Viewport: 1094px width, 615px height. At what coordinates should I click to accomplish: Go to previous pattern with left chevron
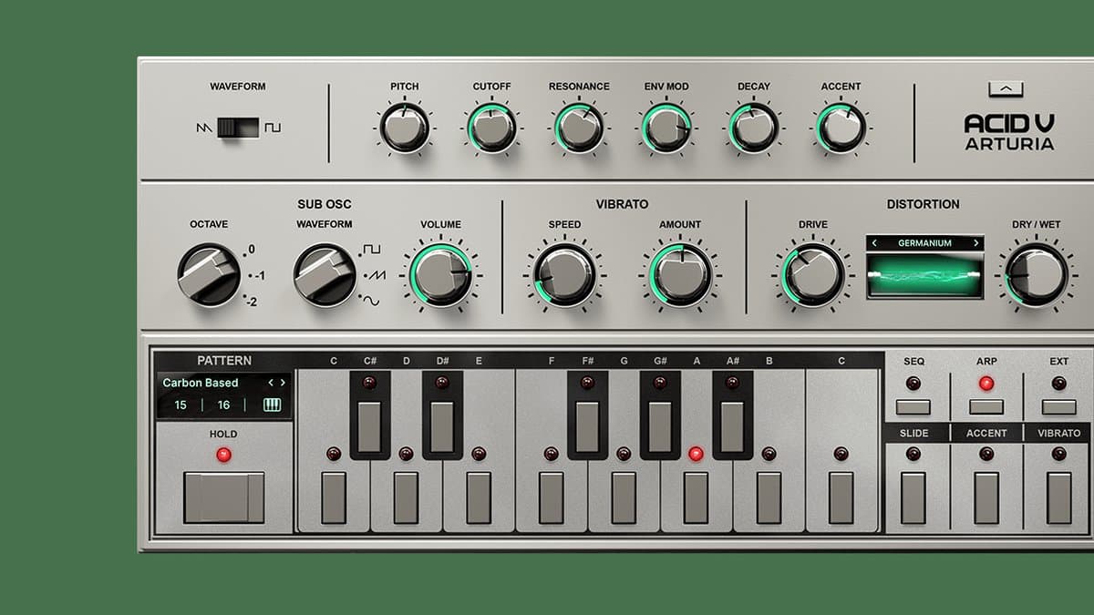click(x=271, y=383)
